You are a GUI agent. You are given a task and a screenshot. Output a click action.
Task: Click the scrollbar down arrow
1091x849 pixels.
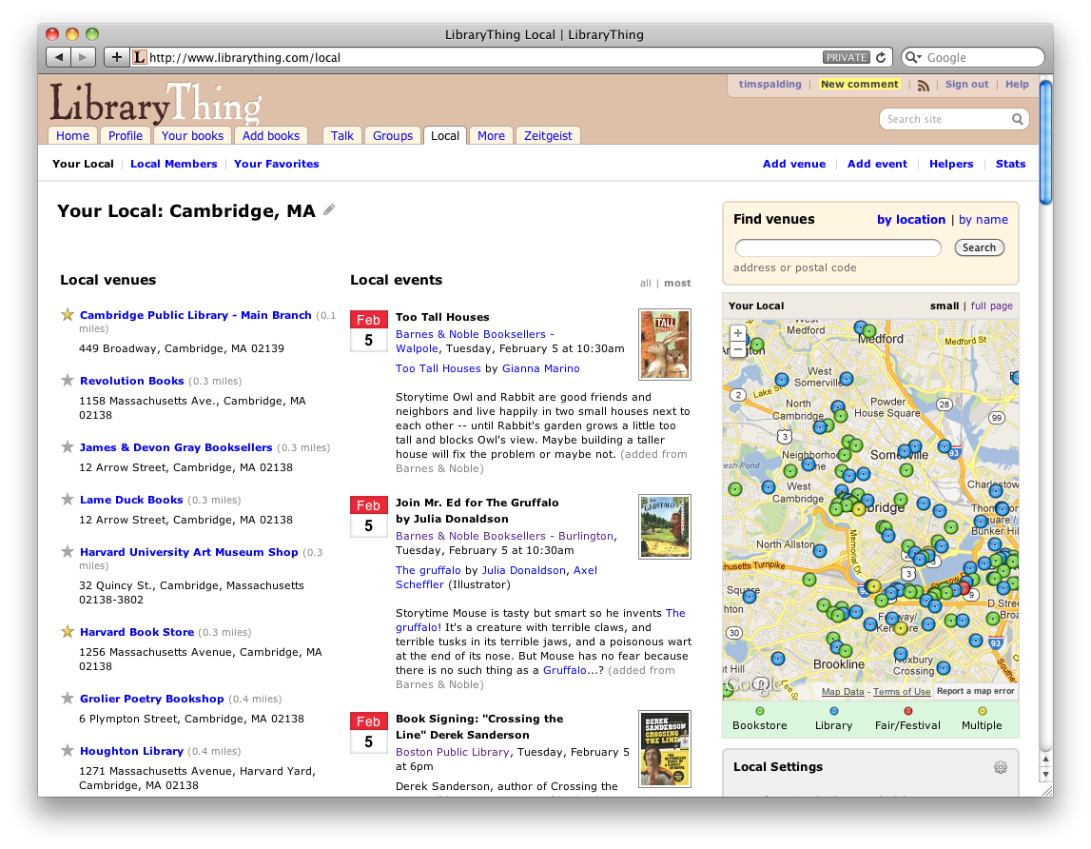[1045, 775]
